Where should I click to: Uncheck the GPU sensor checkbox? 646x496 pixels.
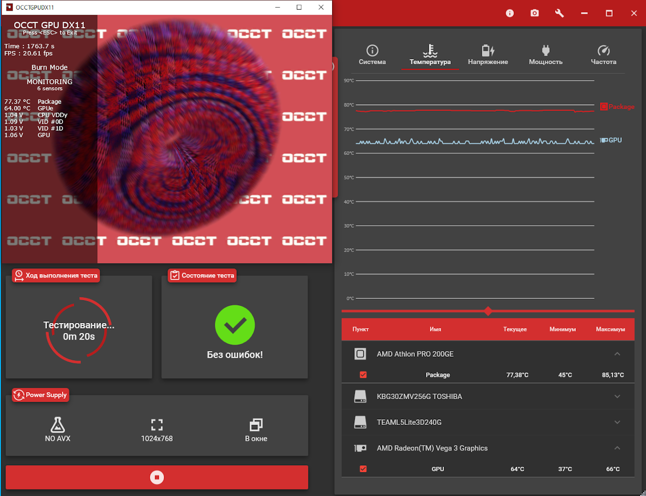click(x=363, y=469)
